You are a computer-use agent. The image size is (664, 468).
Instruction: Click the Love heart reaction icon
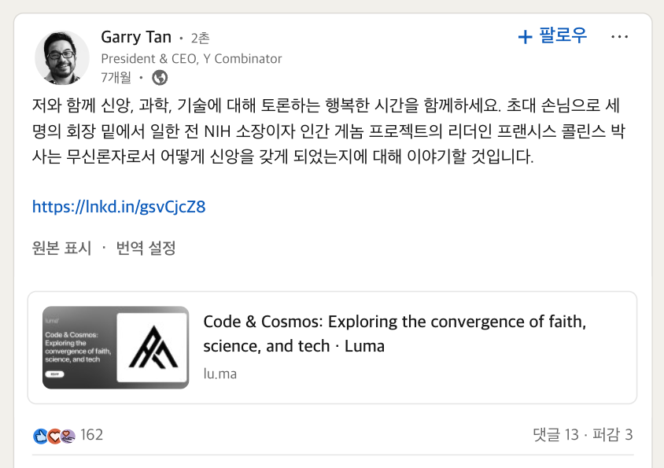click(53, 435)
